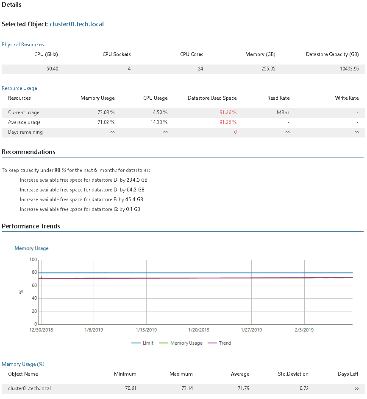Image resolution: width=367 pixels, height=399 pixels.
Task: Select the memory value 255.95
Action: (x=268, y=69)
